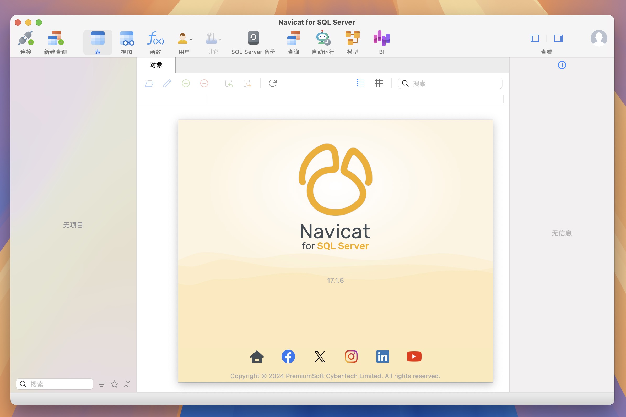Click the import wizard icon
Viewport: 626px width, 417px height.
tap(229, 83)
